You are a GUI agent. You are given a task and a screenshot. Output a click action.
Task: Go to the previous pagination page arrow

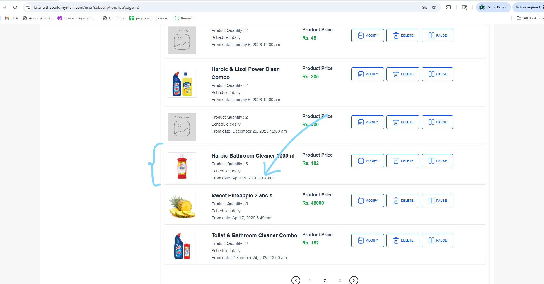(x=296, y=280)
